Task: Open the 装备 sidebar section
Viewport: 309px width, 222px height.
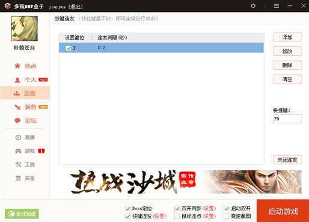Action: coord(25,107)
